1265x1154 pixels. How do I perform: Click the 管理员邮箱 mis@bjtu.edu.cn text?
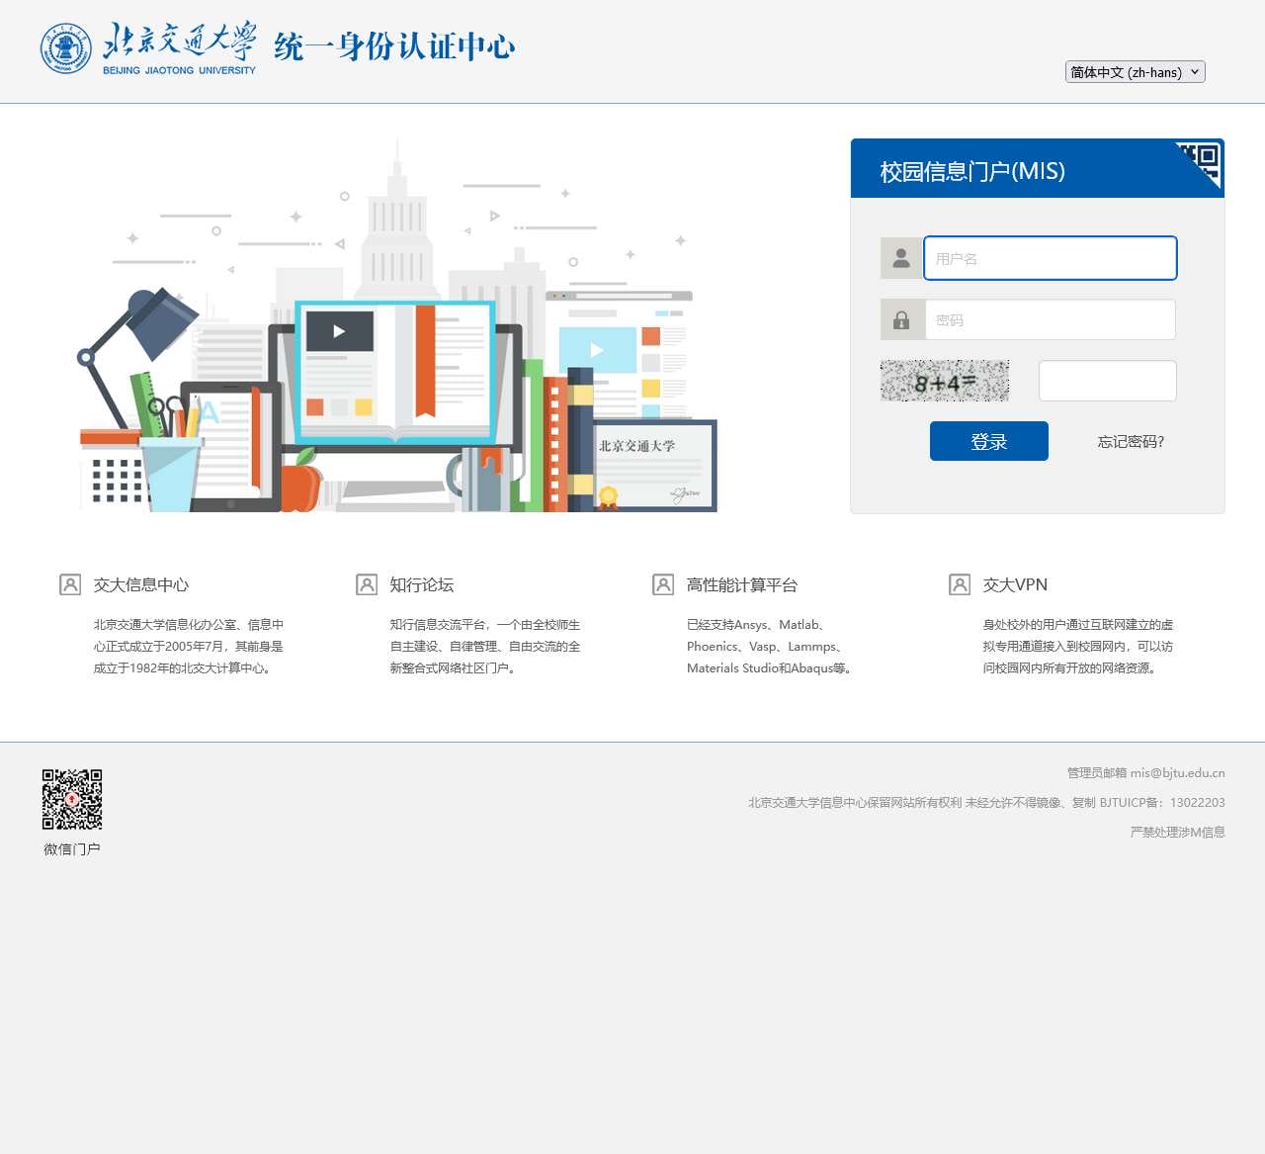pyautogui.click(x=1145, y=772)
